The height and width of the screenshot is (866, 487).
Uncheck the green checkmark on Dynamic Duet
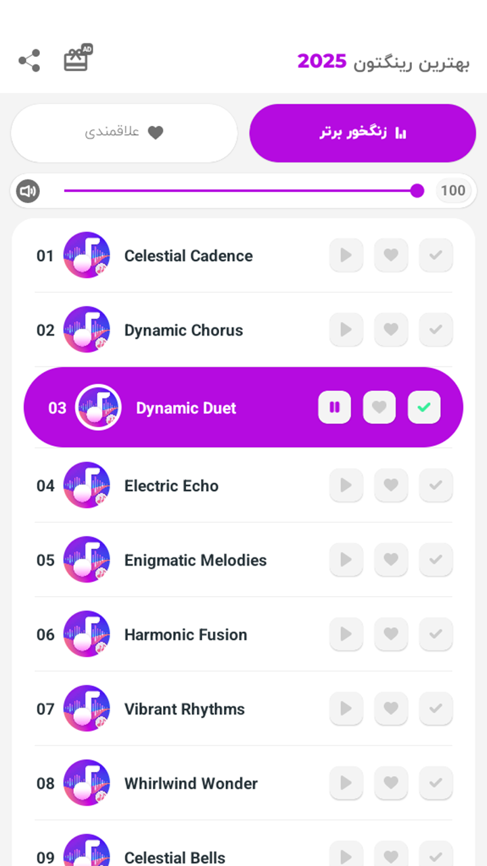pyautogui.click(x=424, y=407)
